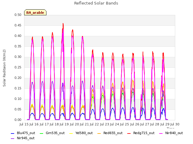Viewport: 193px width, 144px height.
Task: Click the 0.05 y-axis tick label
Action: (x=18, y=109)
